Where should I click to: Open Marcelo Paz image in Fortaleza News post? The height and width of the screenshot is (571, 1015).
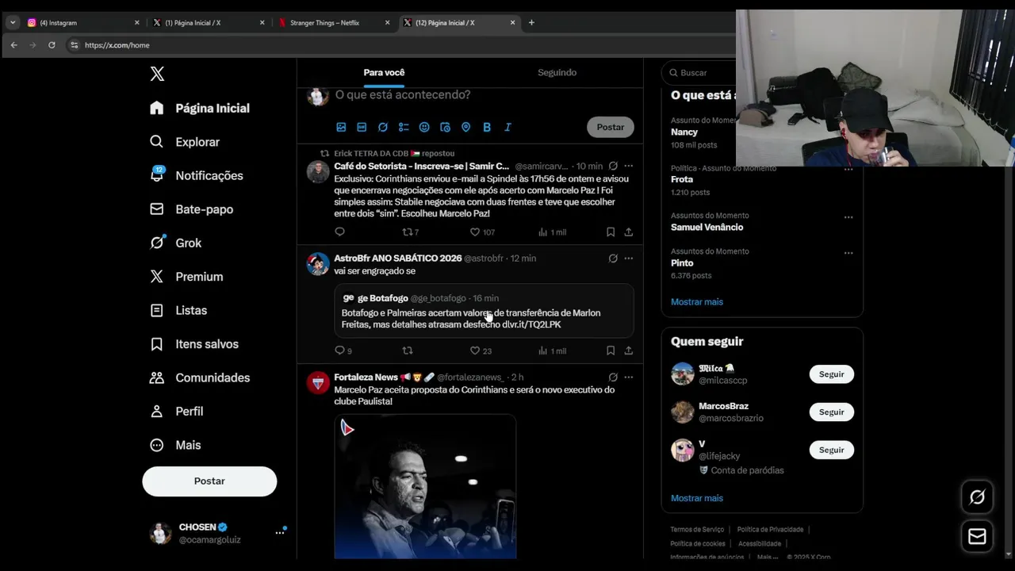425,486
